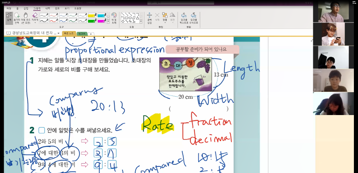This screenshot has height=173, width=358.
Task: Choose the oval shape in shapes gallery
Action: pyautogui.click(x=130, y=18)
